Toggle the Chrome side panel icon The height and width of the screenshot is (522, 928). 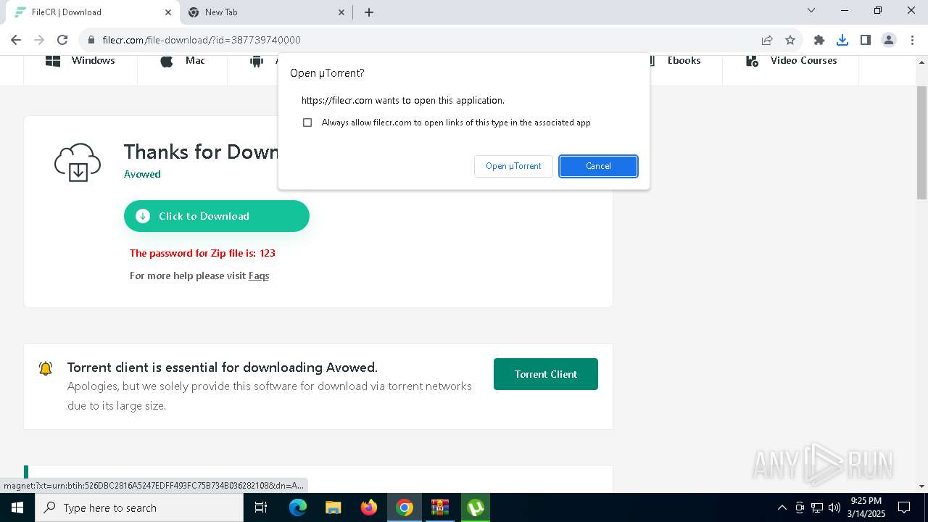pos(866,40)
